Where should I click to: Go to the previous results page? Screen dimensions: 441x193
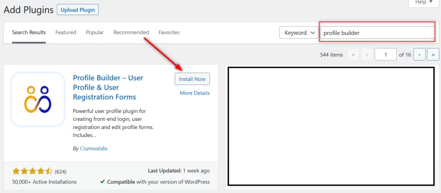coord(367,55)
